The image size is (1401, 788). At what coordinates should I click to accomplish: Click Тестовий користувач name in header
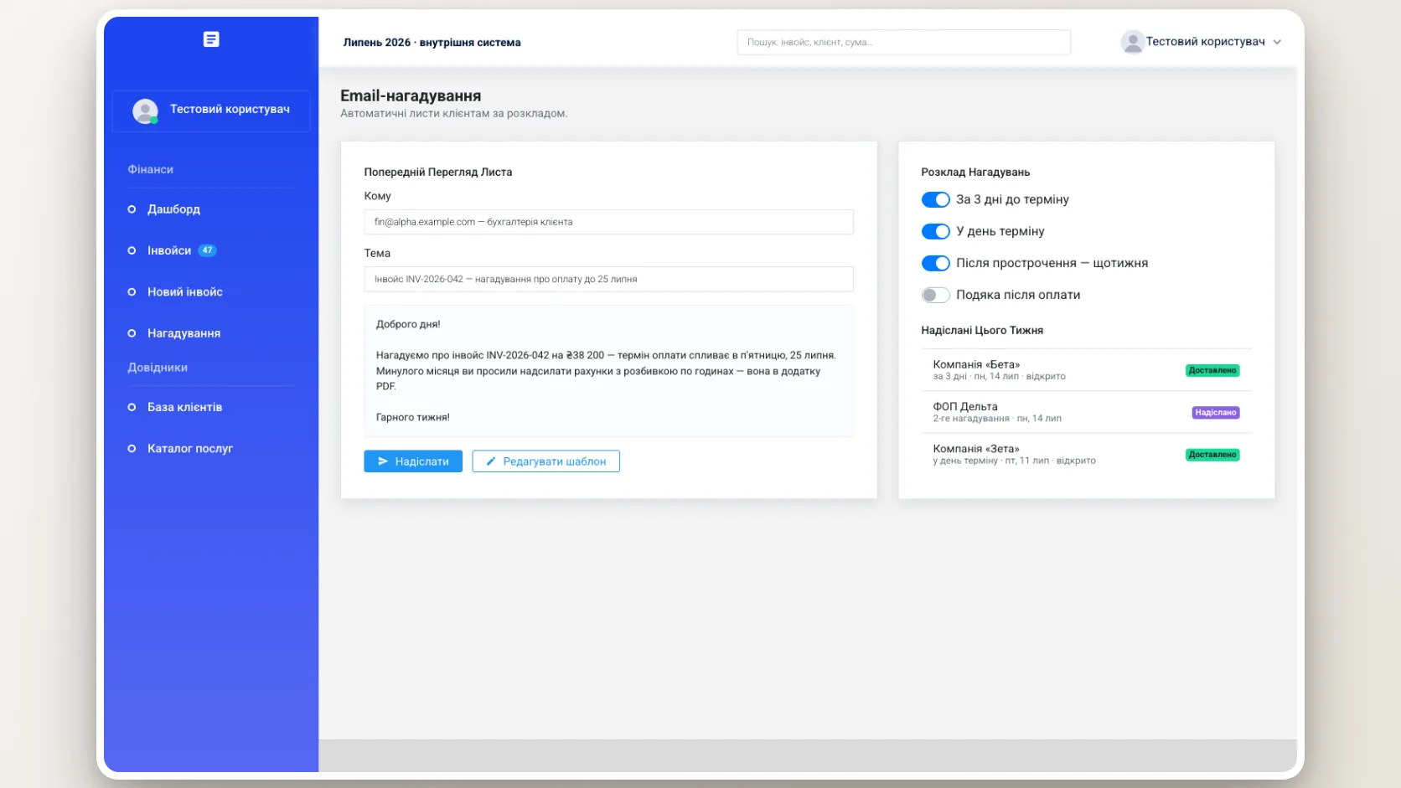tap(1205, 42)
